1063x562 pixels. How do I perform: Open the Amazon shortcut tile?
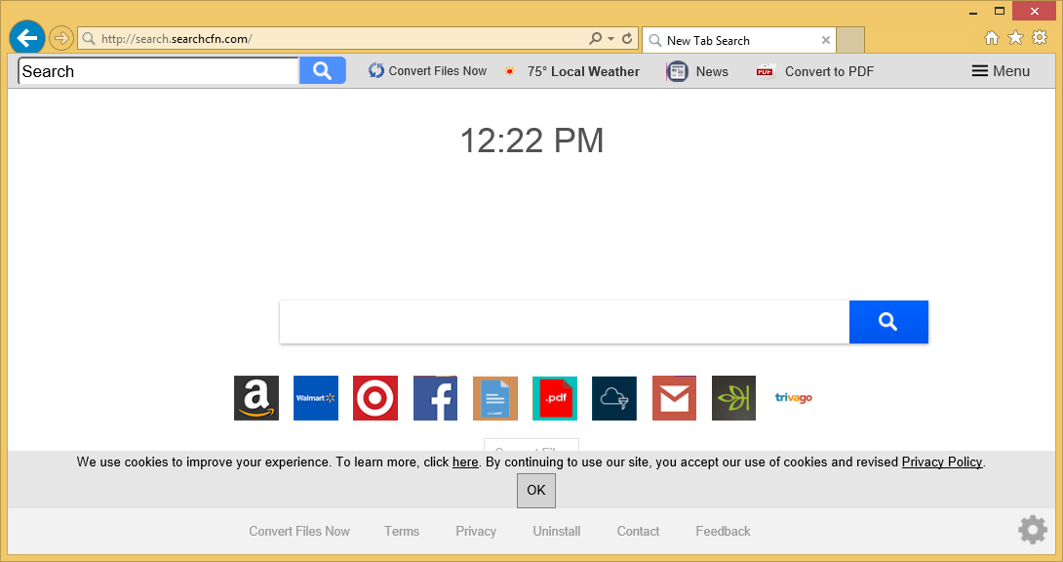point(256,398)
